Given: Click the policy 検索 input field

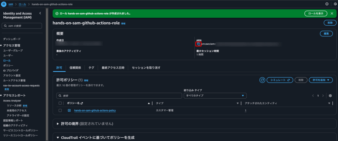Looking at the screenshot, I should [119, 96].
